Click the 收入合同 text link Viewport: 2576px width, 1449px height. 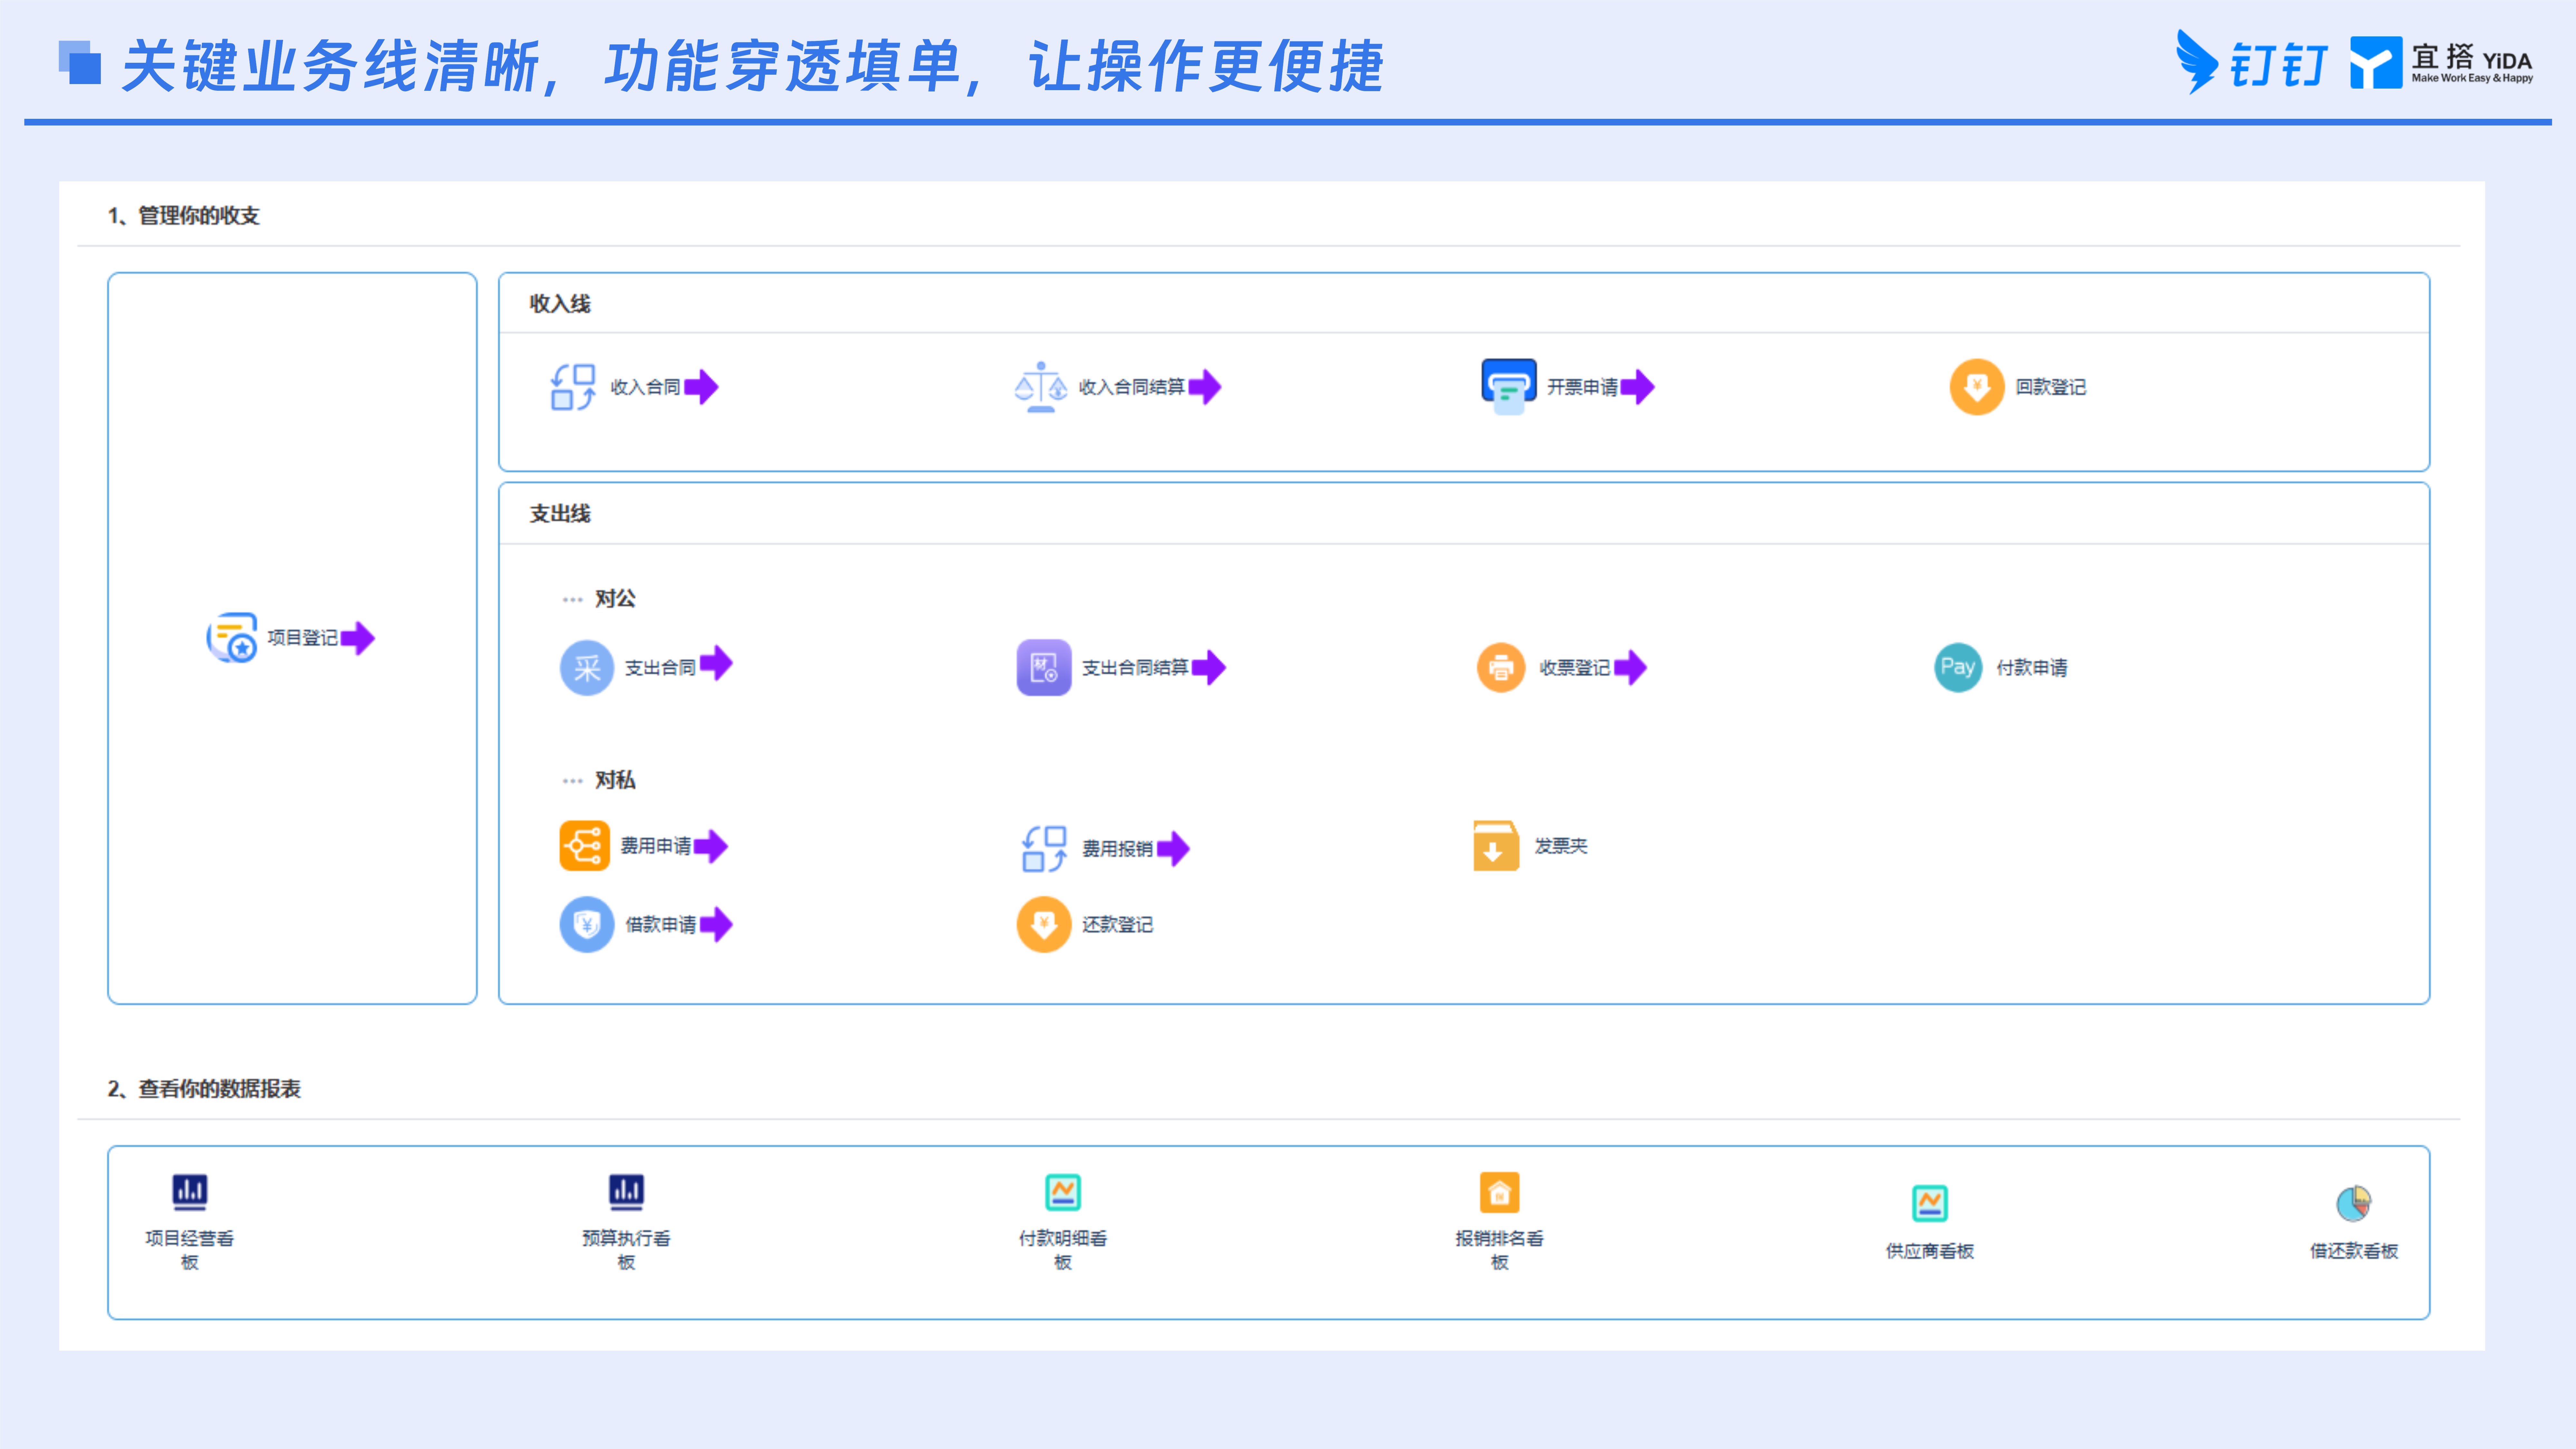[x=646, y=387]
